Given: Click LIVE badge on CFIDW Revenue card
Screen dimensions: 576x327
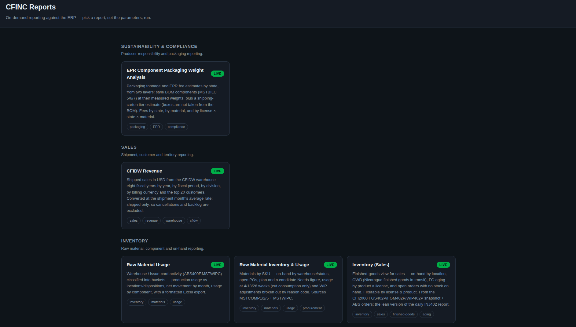Looking at the screenshot, I should 218,171.
